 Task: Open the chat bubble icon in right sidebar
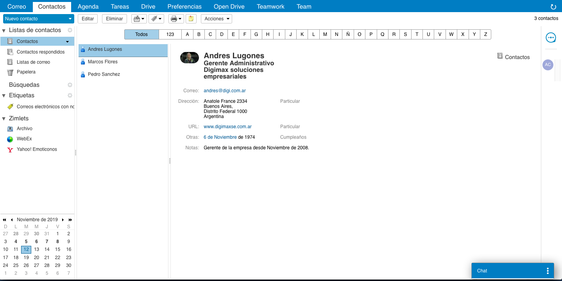point(551,38)
